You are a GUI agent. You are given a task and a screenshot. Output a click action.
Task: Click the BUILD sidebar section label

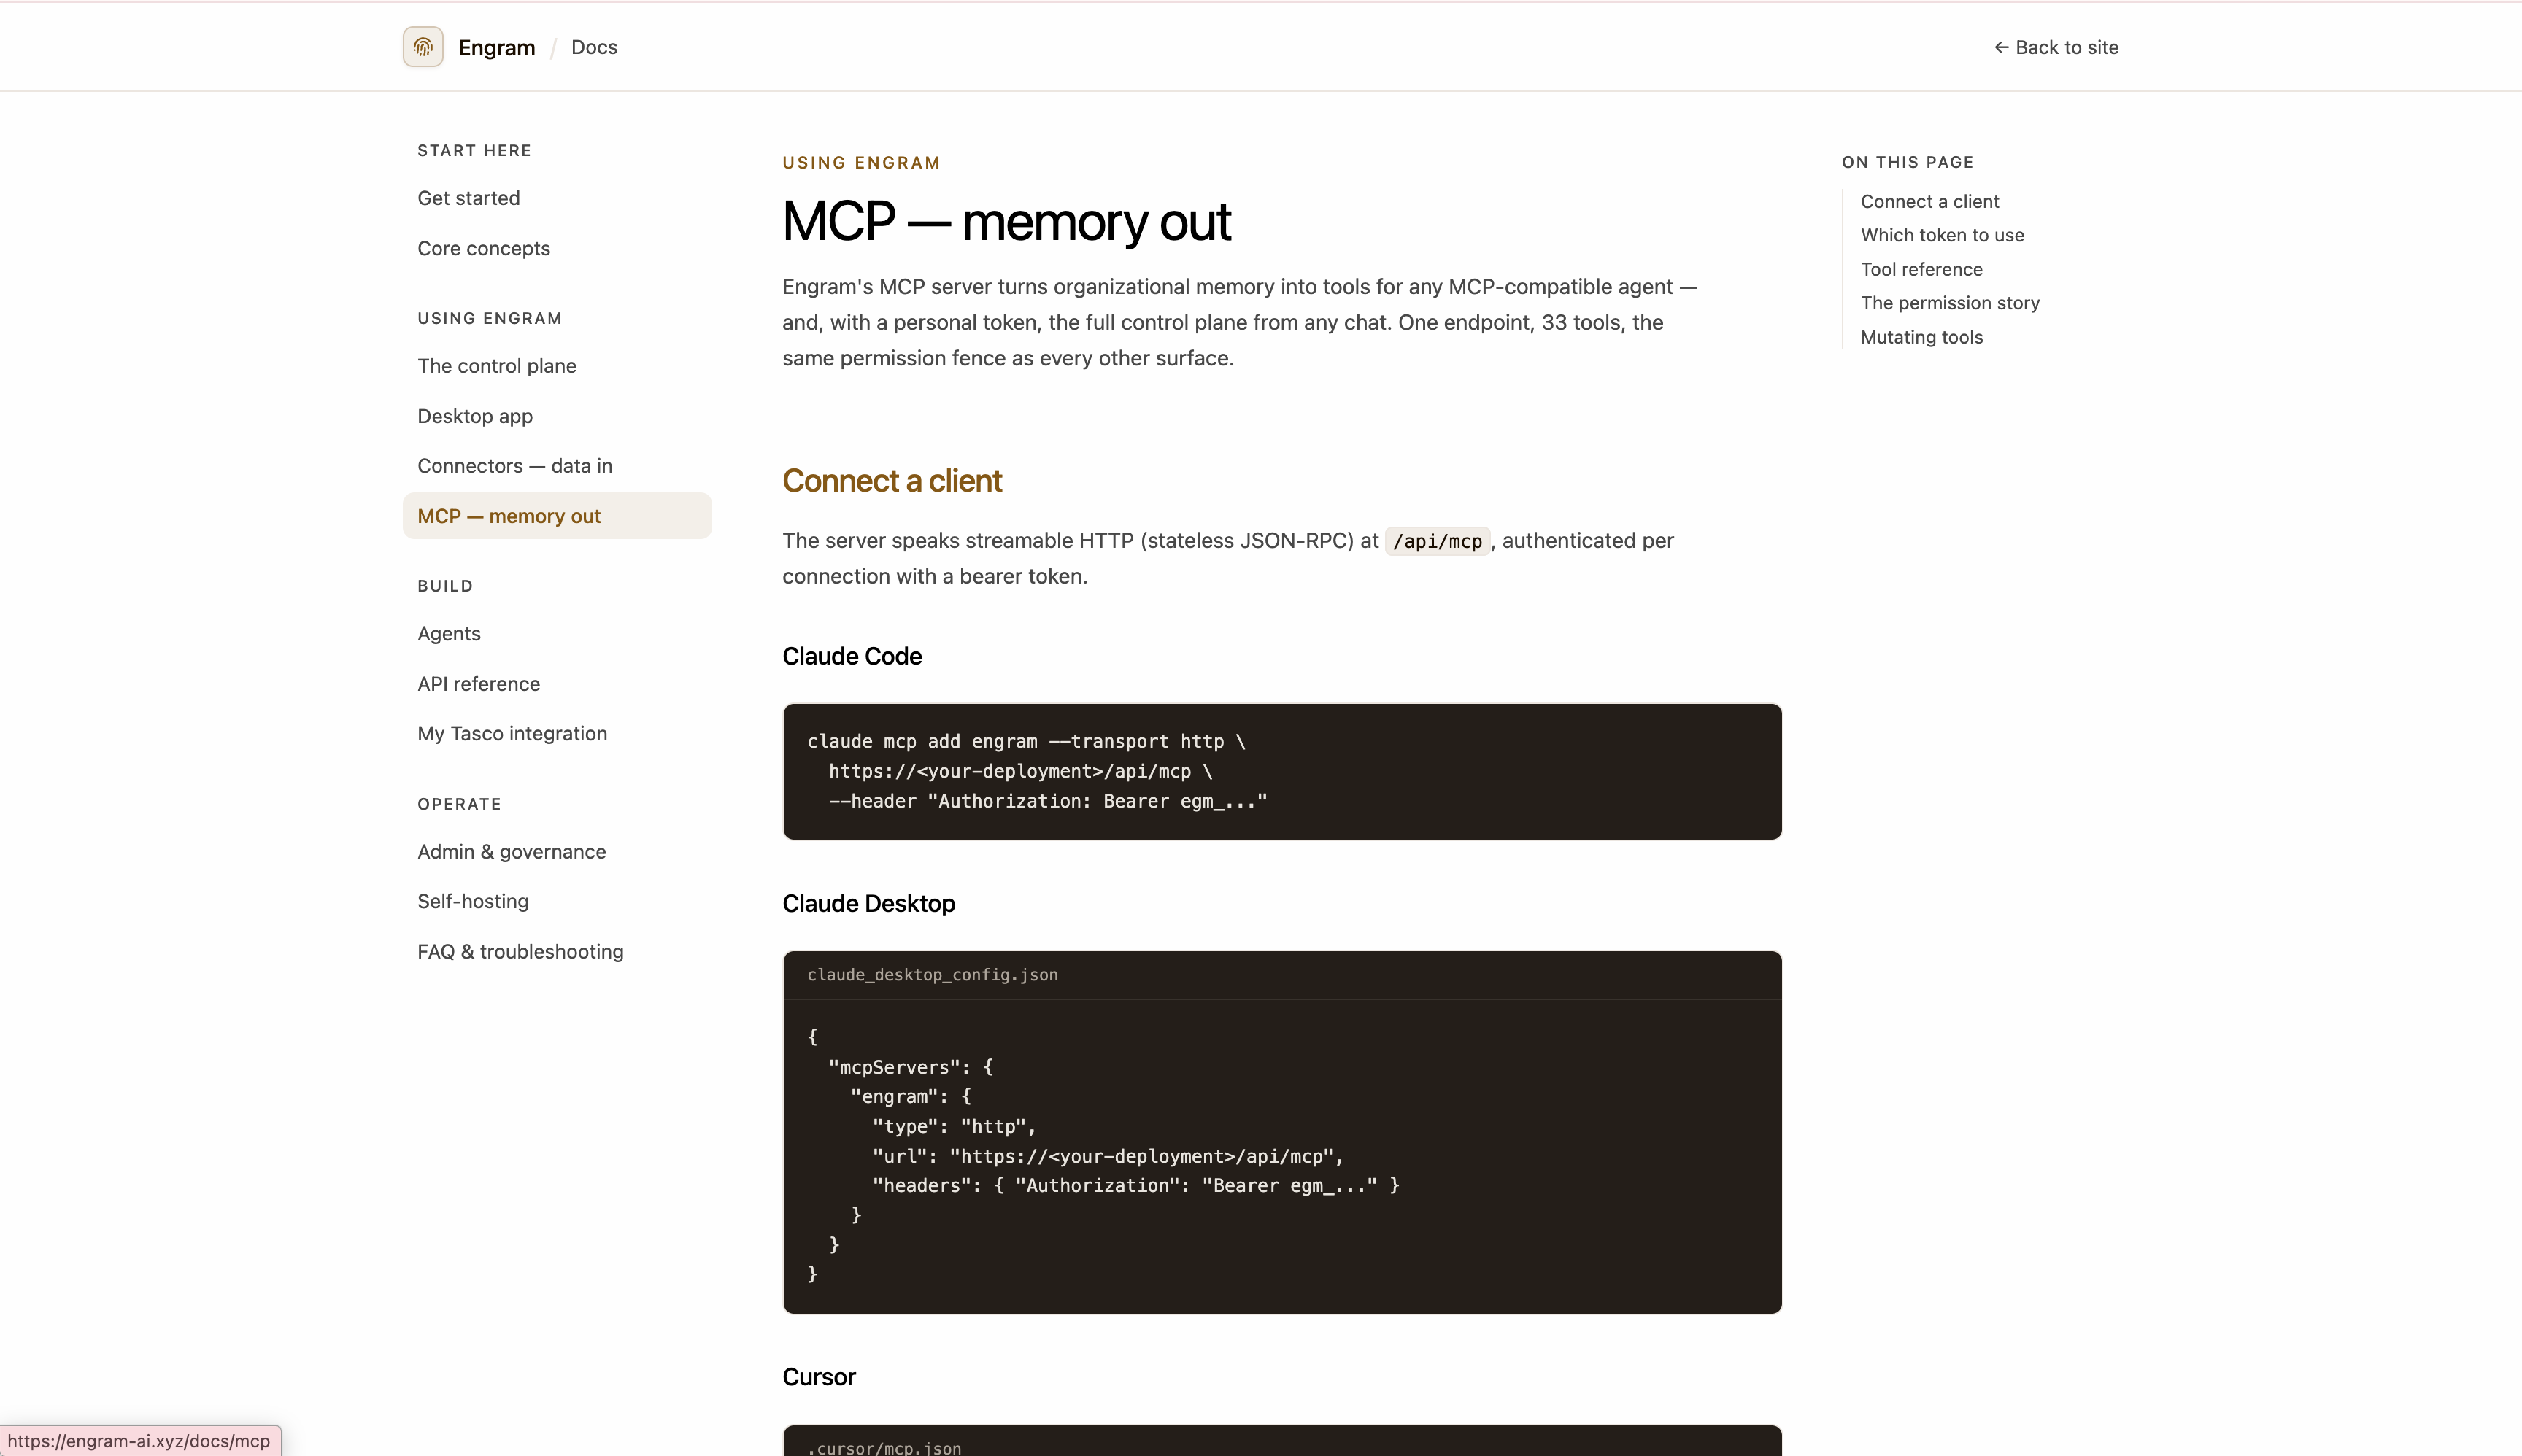click(x=445, y=586)
